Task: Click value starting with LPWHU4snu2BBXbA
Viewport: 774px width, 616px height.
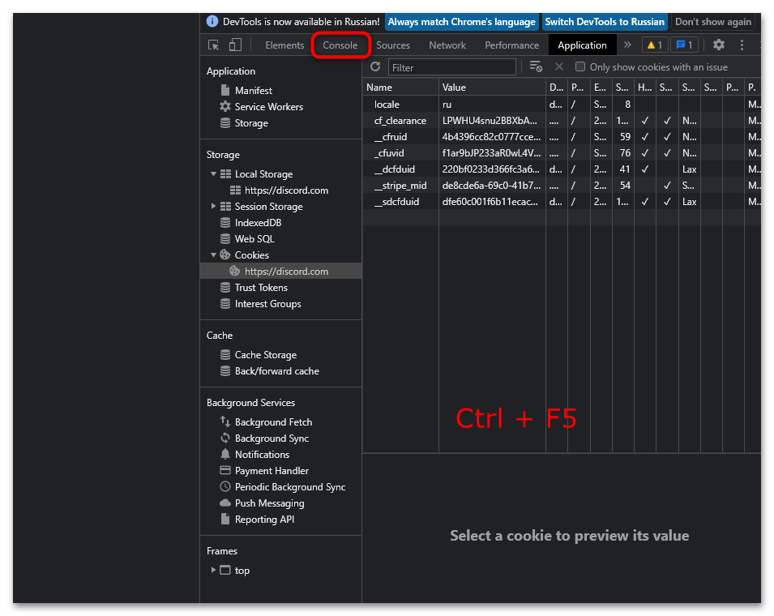Action: 492,121
